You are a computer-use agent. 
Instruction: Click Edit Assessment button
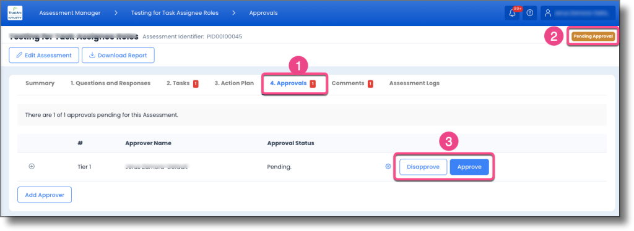[x=44, y=55]
